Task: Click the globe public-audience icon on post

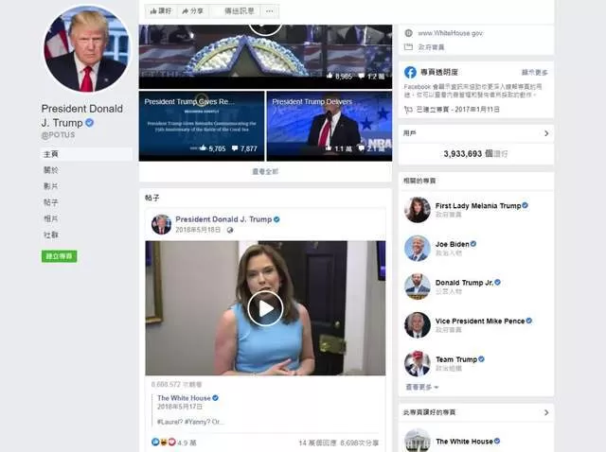Action: pos(230,230)
